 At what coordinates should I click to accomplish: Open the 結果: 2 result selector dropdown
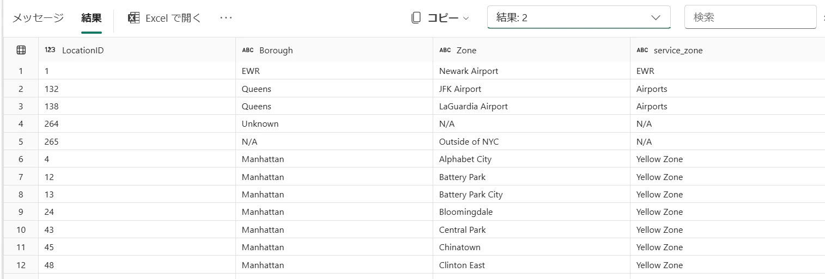click(x=579, y=17)
